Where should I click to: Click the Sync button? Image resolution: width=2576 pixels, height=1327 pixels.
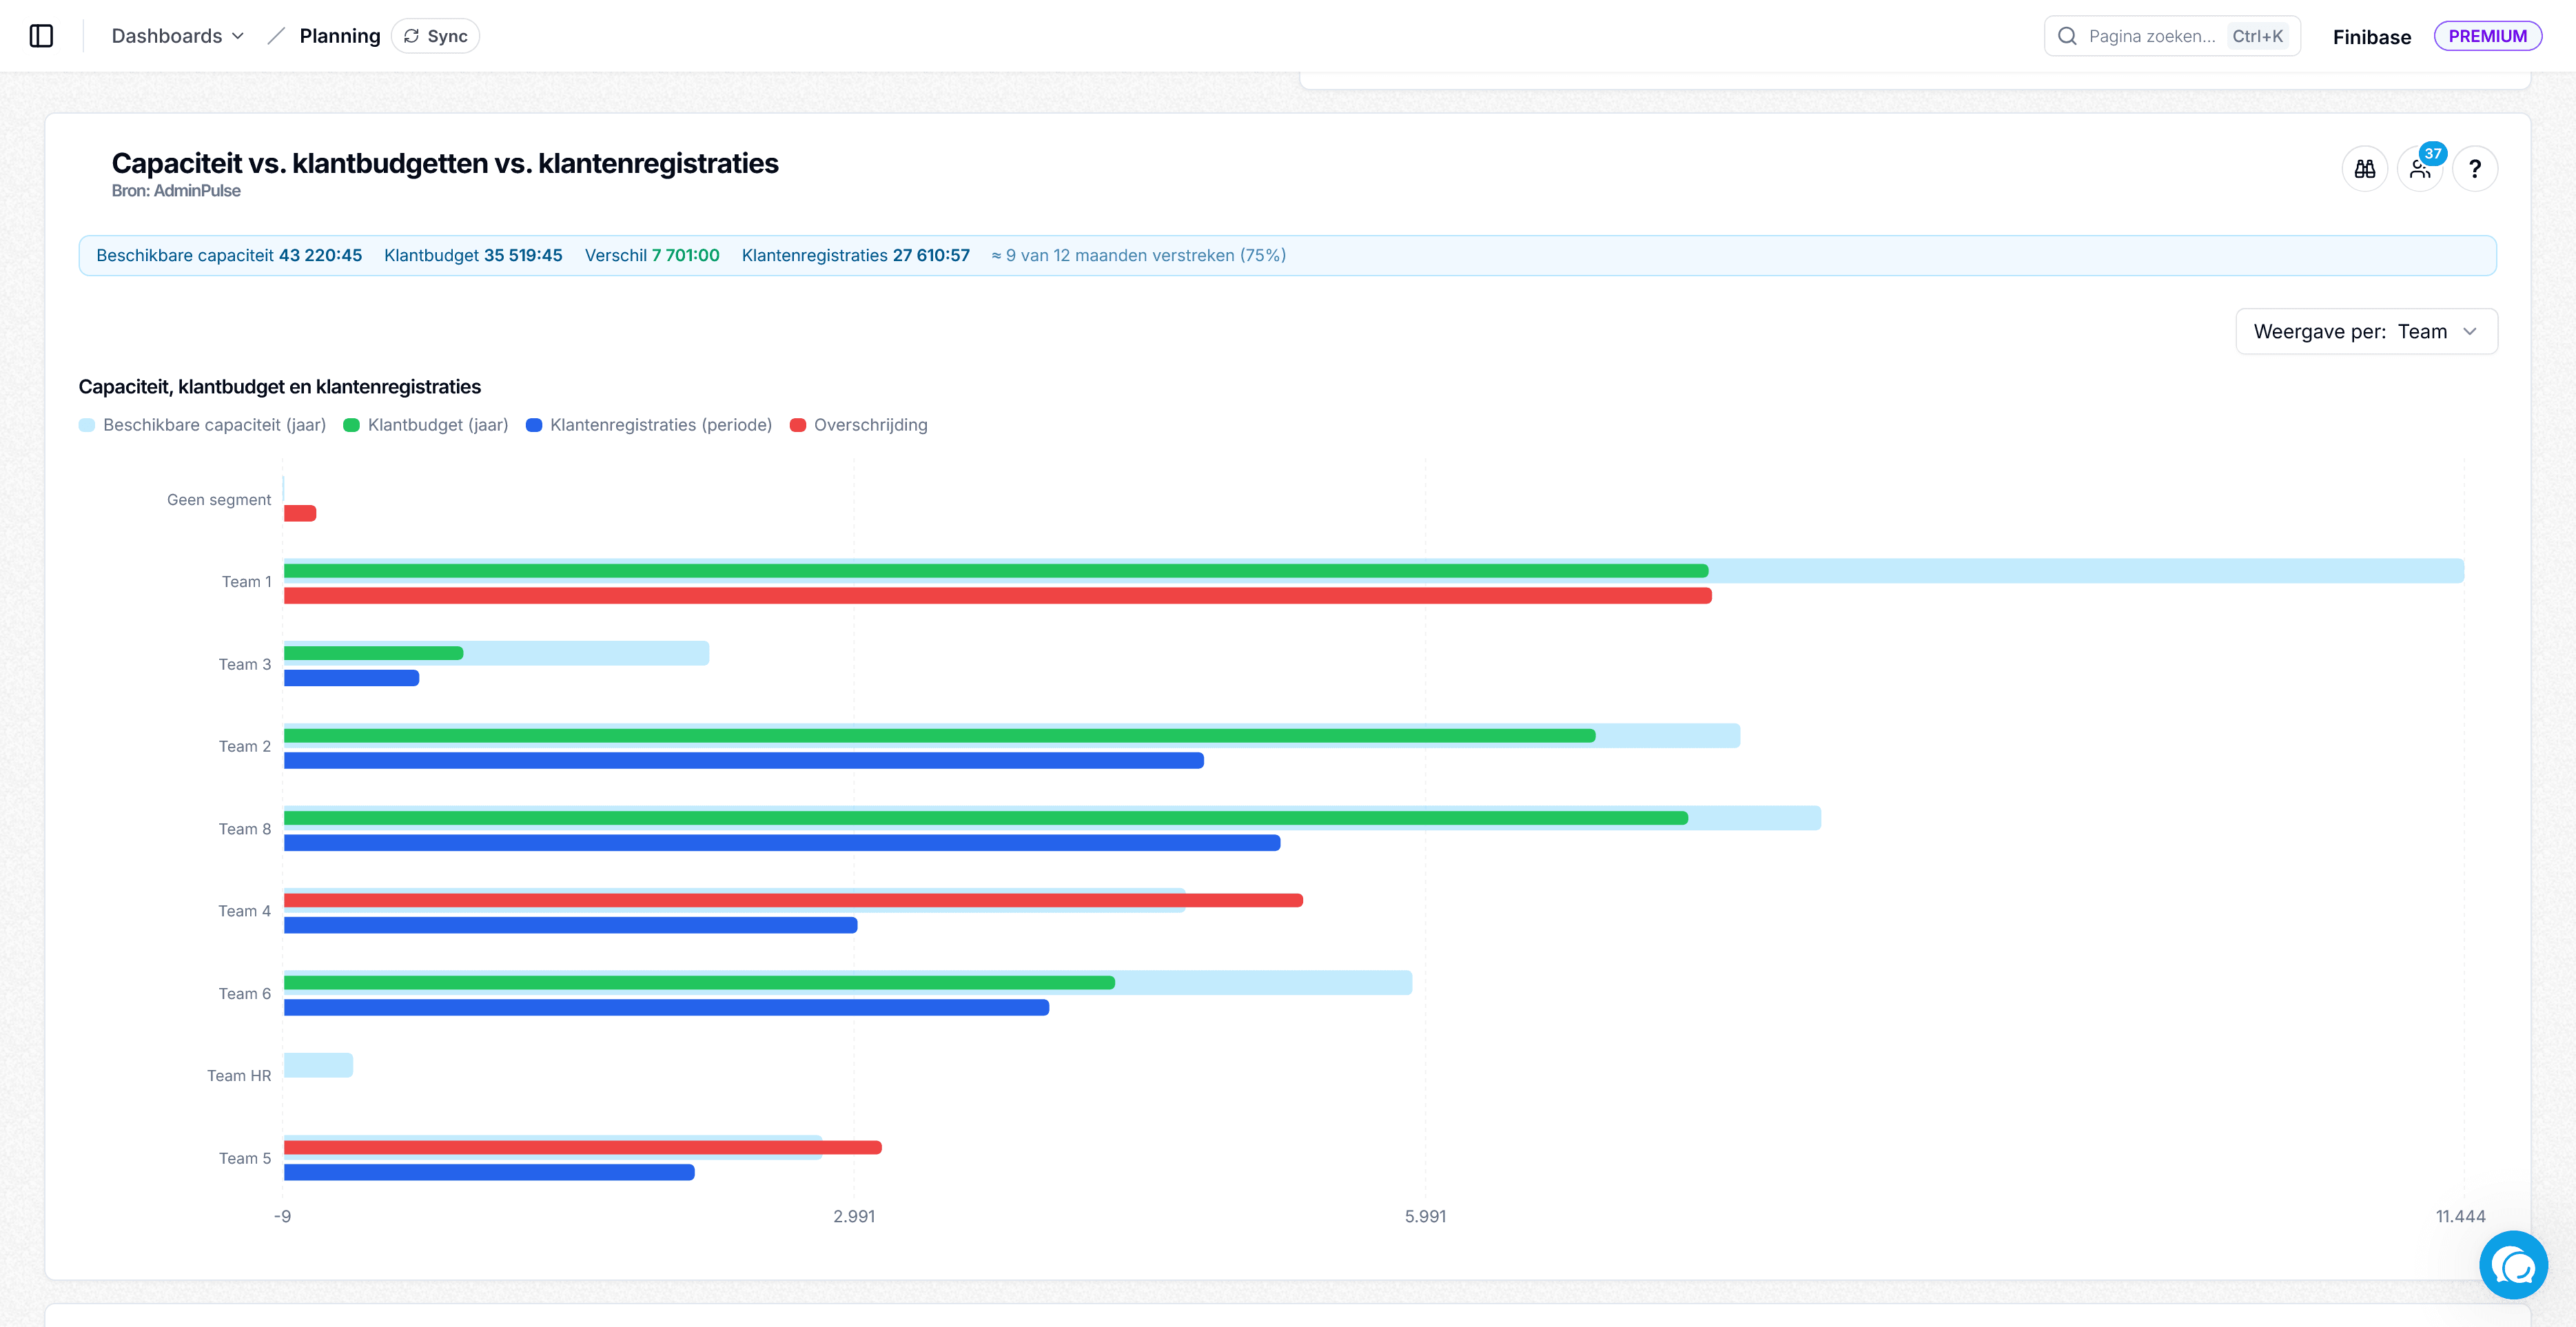pyautogui.click(x=435, y=36)
